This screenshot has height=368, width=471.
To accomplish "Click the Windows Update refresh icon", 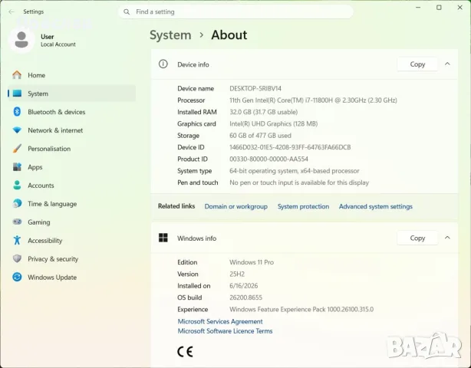I will (x=17, y=277).
